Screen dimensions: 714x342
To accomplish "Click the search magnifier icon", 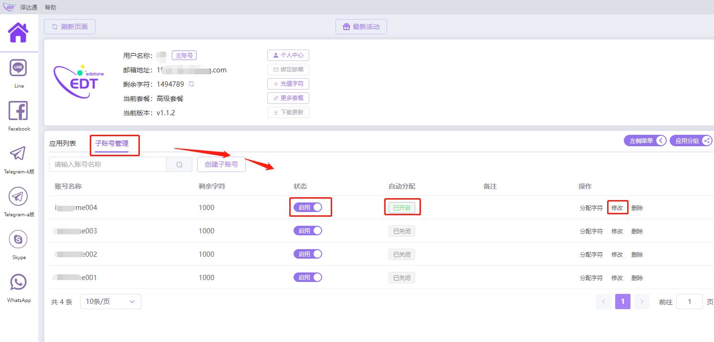I will [x=179, y=165].
